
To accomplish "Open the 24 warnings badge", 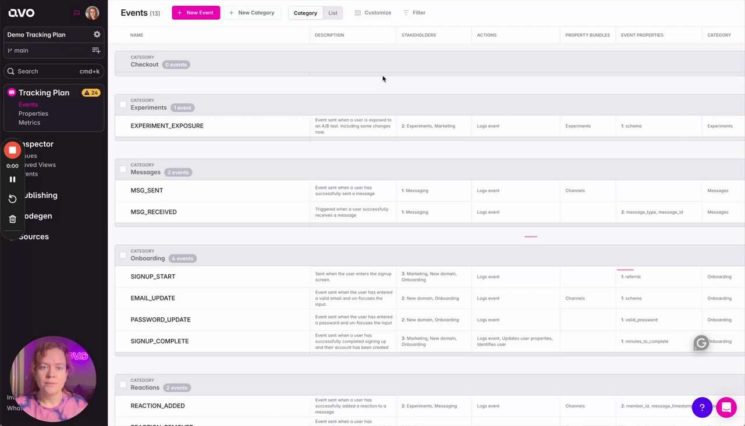I will tap(91, 92).
